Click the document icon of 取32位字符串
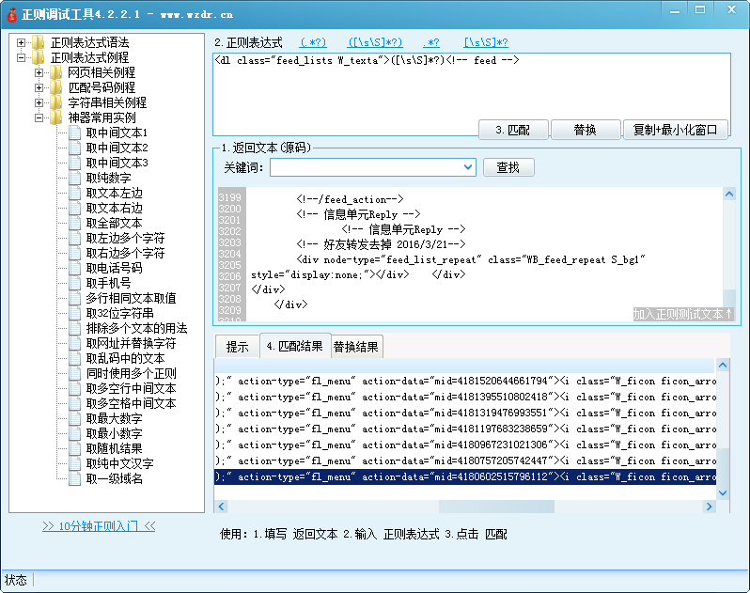 [74, 313]
